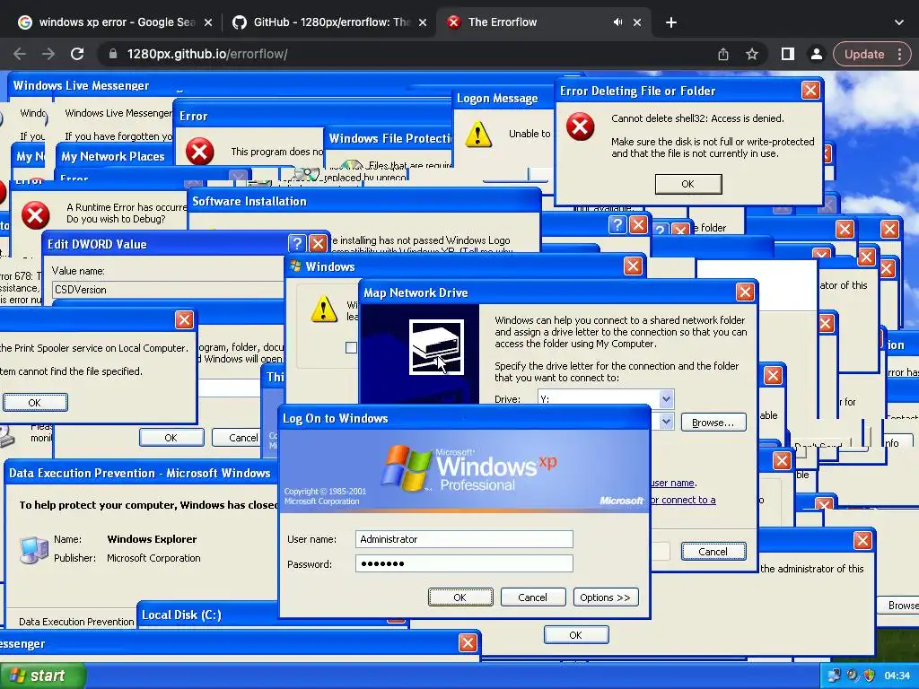Viewport: 919px width, 689px height.
Task: Click the 'or connect to a' link
Action: pyautogui.click(x=683, y=500)
